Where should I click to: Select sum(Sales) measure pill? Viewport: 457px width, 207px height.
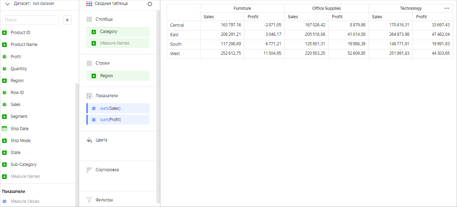118,108
